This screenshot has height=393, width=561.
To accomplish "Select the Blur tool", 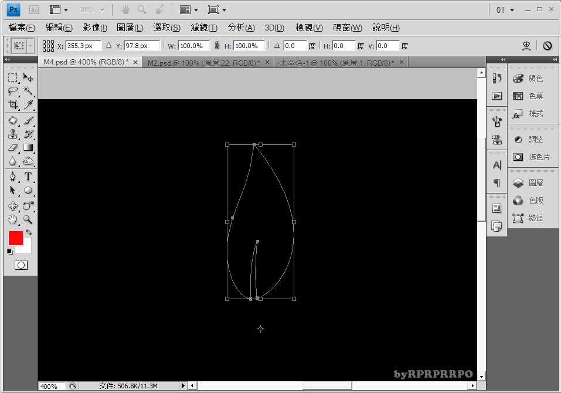I will tap(13, 161).
